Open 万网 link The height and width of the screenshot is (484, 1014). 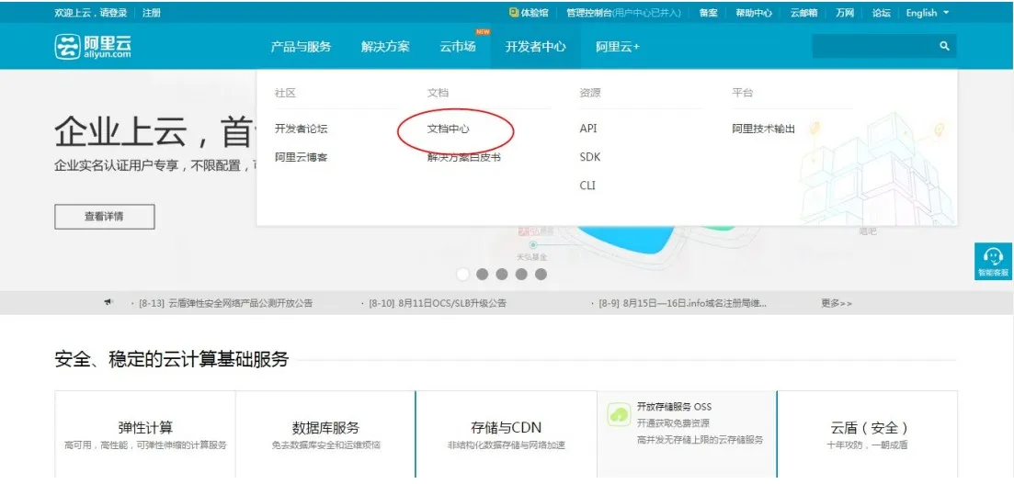point(845,13)
